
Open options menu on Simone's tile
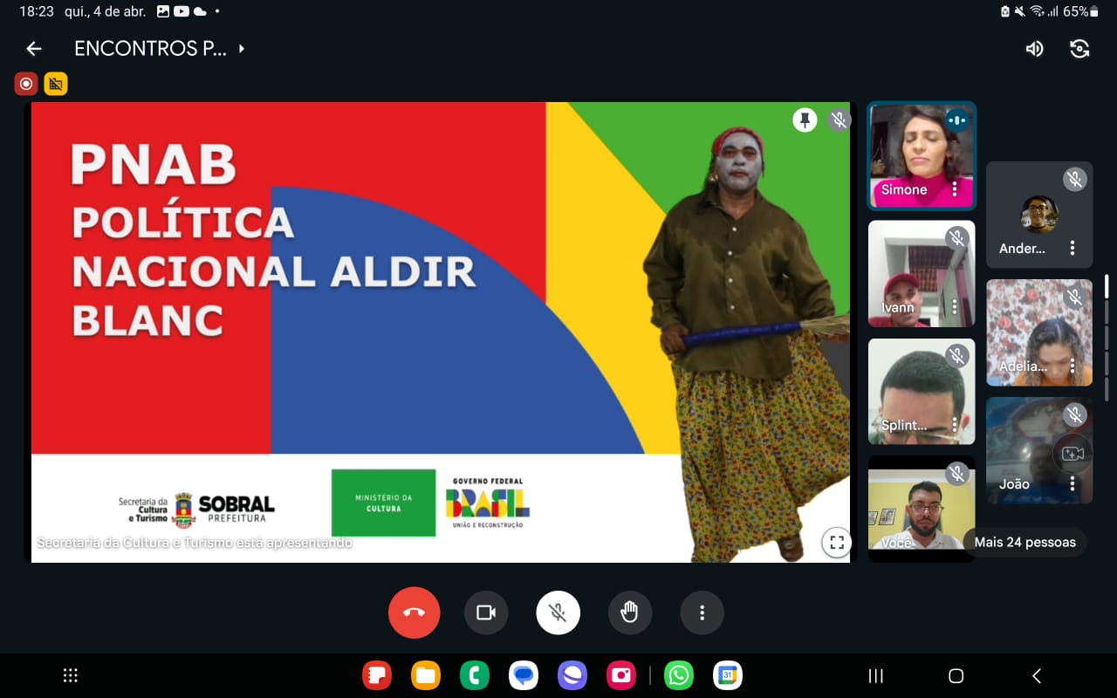coord(955,189)
